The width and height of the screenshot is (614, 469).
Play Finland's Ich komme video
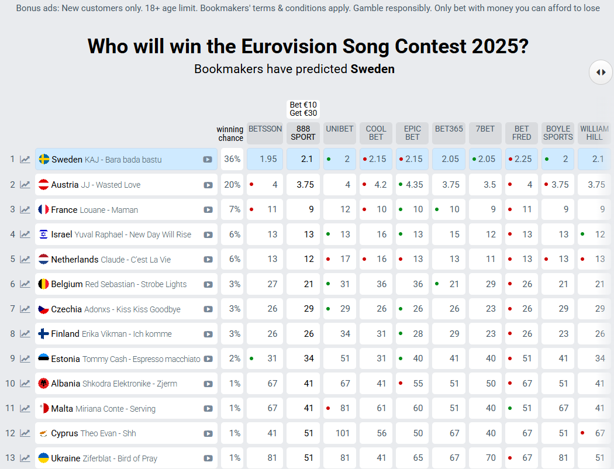pyautogui.click(x=208, y=334)
